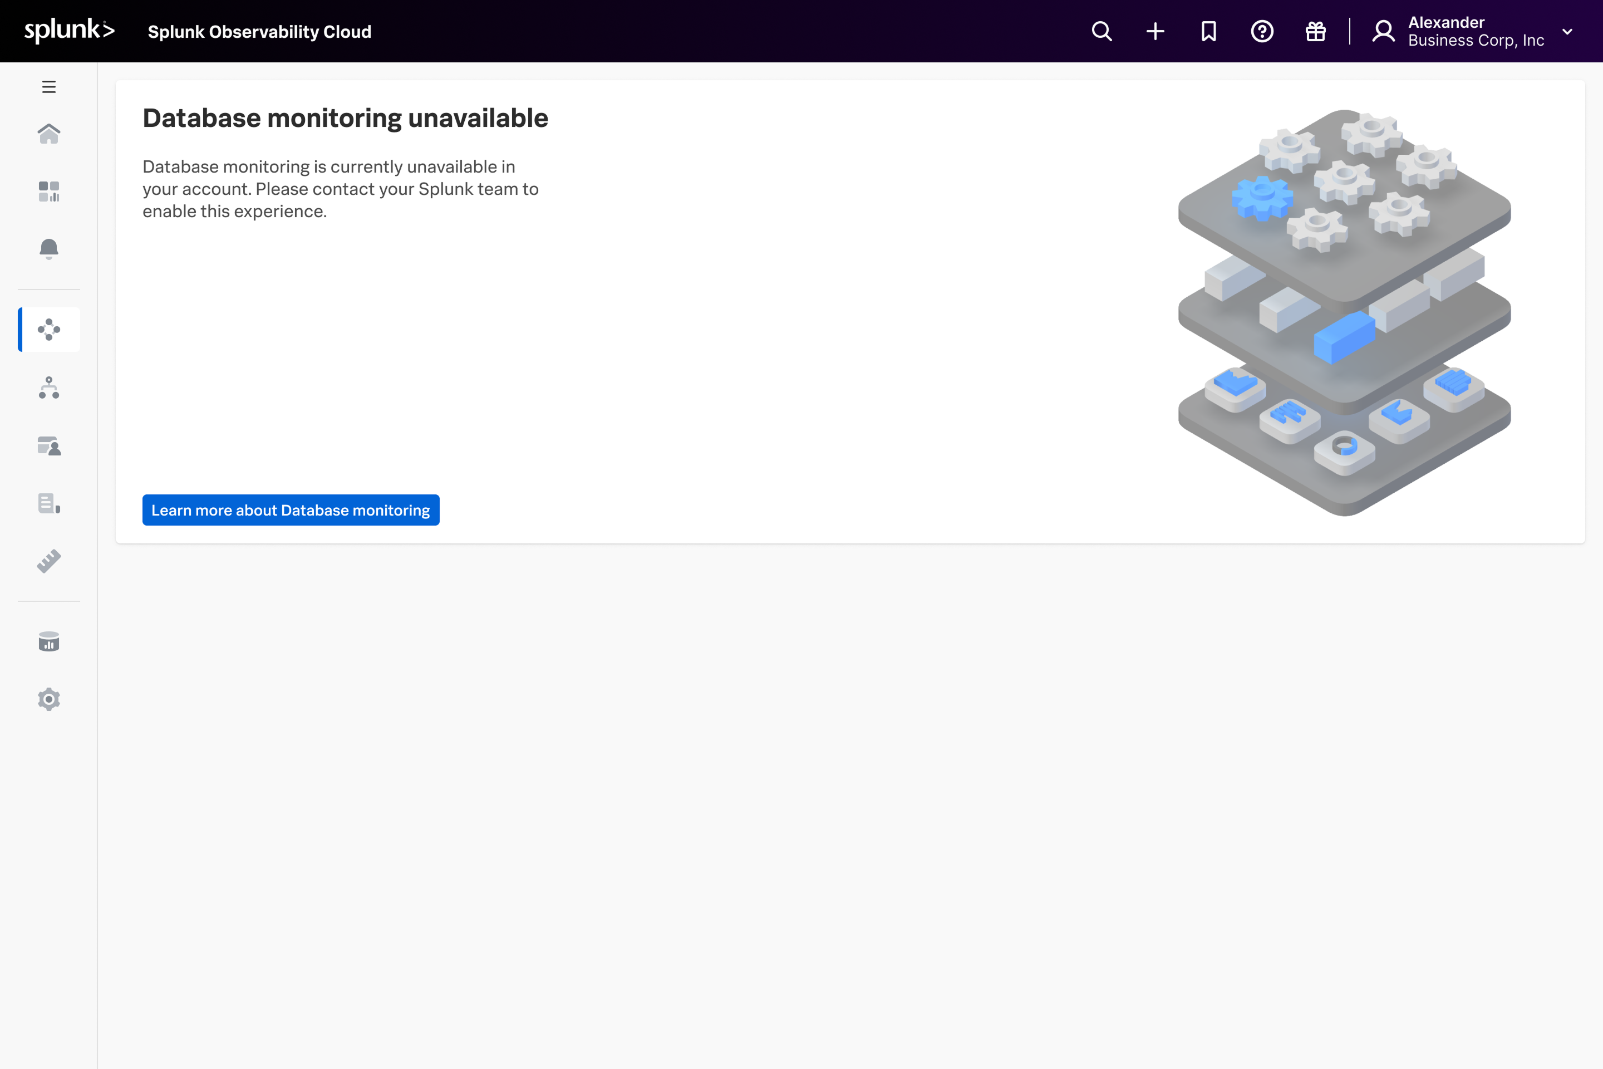Expand the hamburger navigation menu
The width and height of the screenshot is (1603, 1069).
pos(48,87)
